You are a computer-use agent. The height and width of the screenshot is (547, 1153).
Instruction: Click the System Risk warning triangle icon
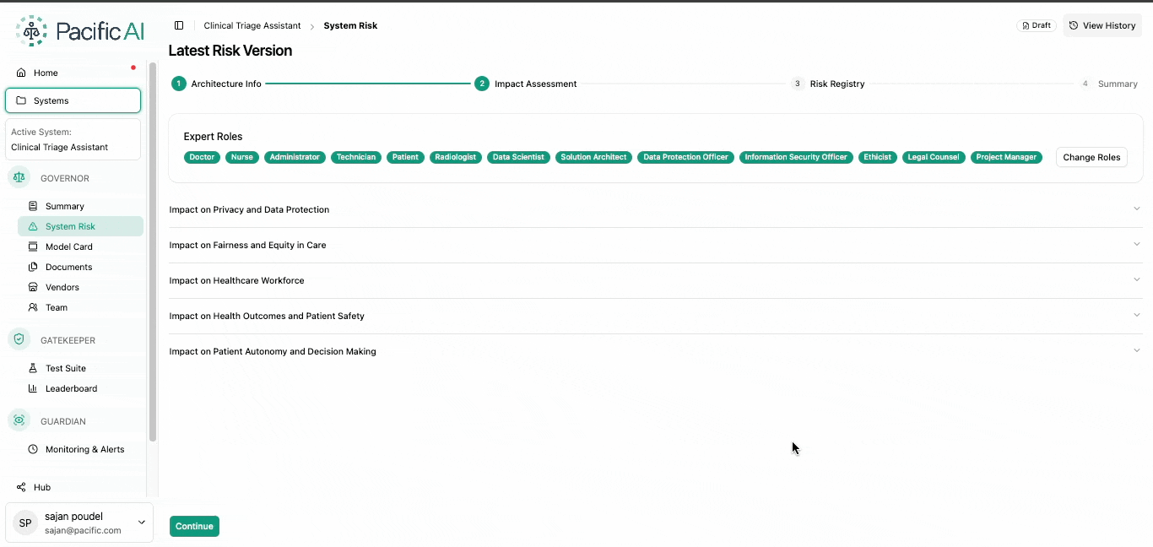[33, 226]
